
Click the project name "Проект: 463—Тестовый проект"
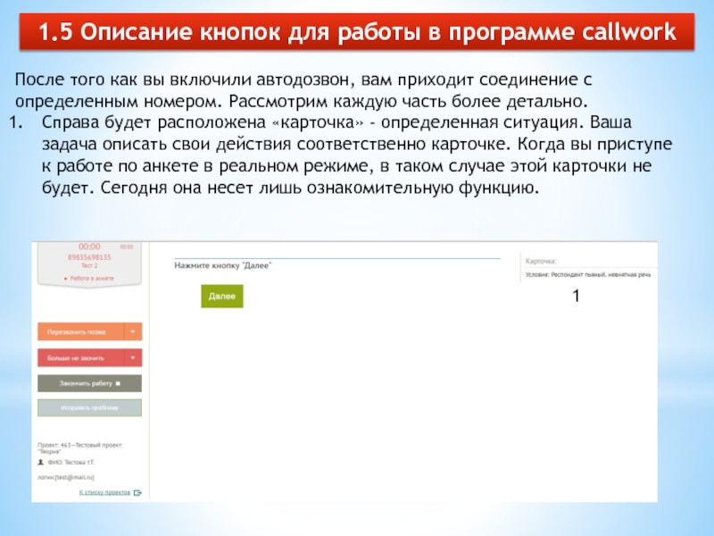coord(80,448)
